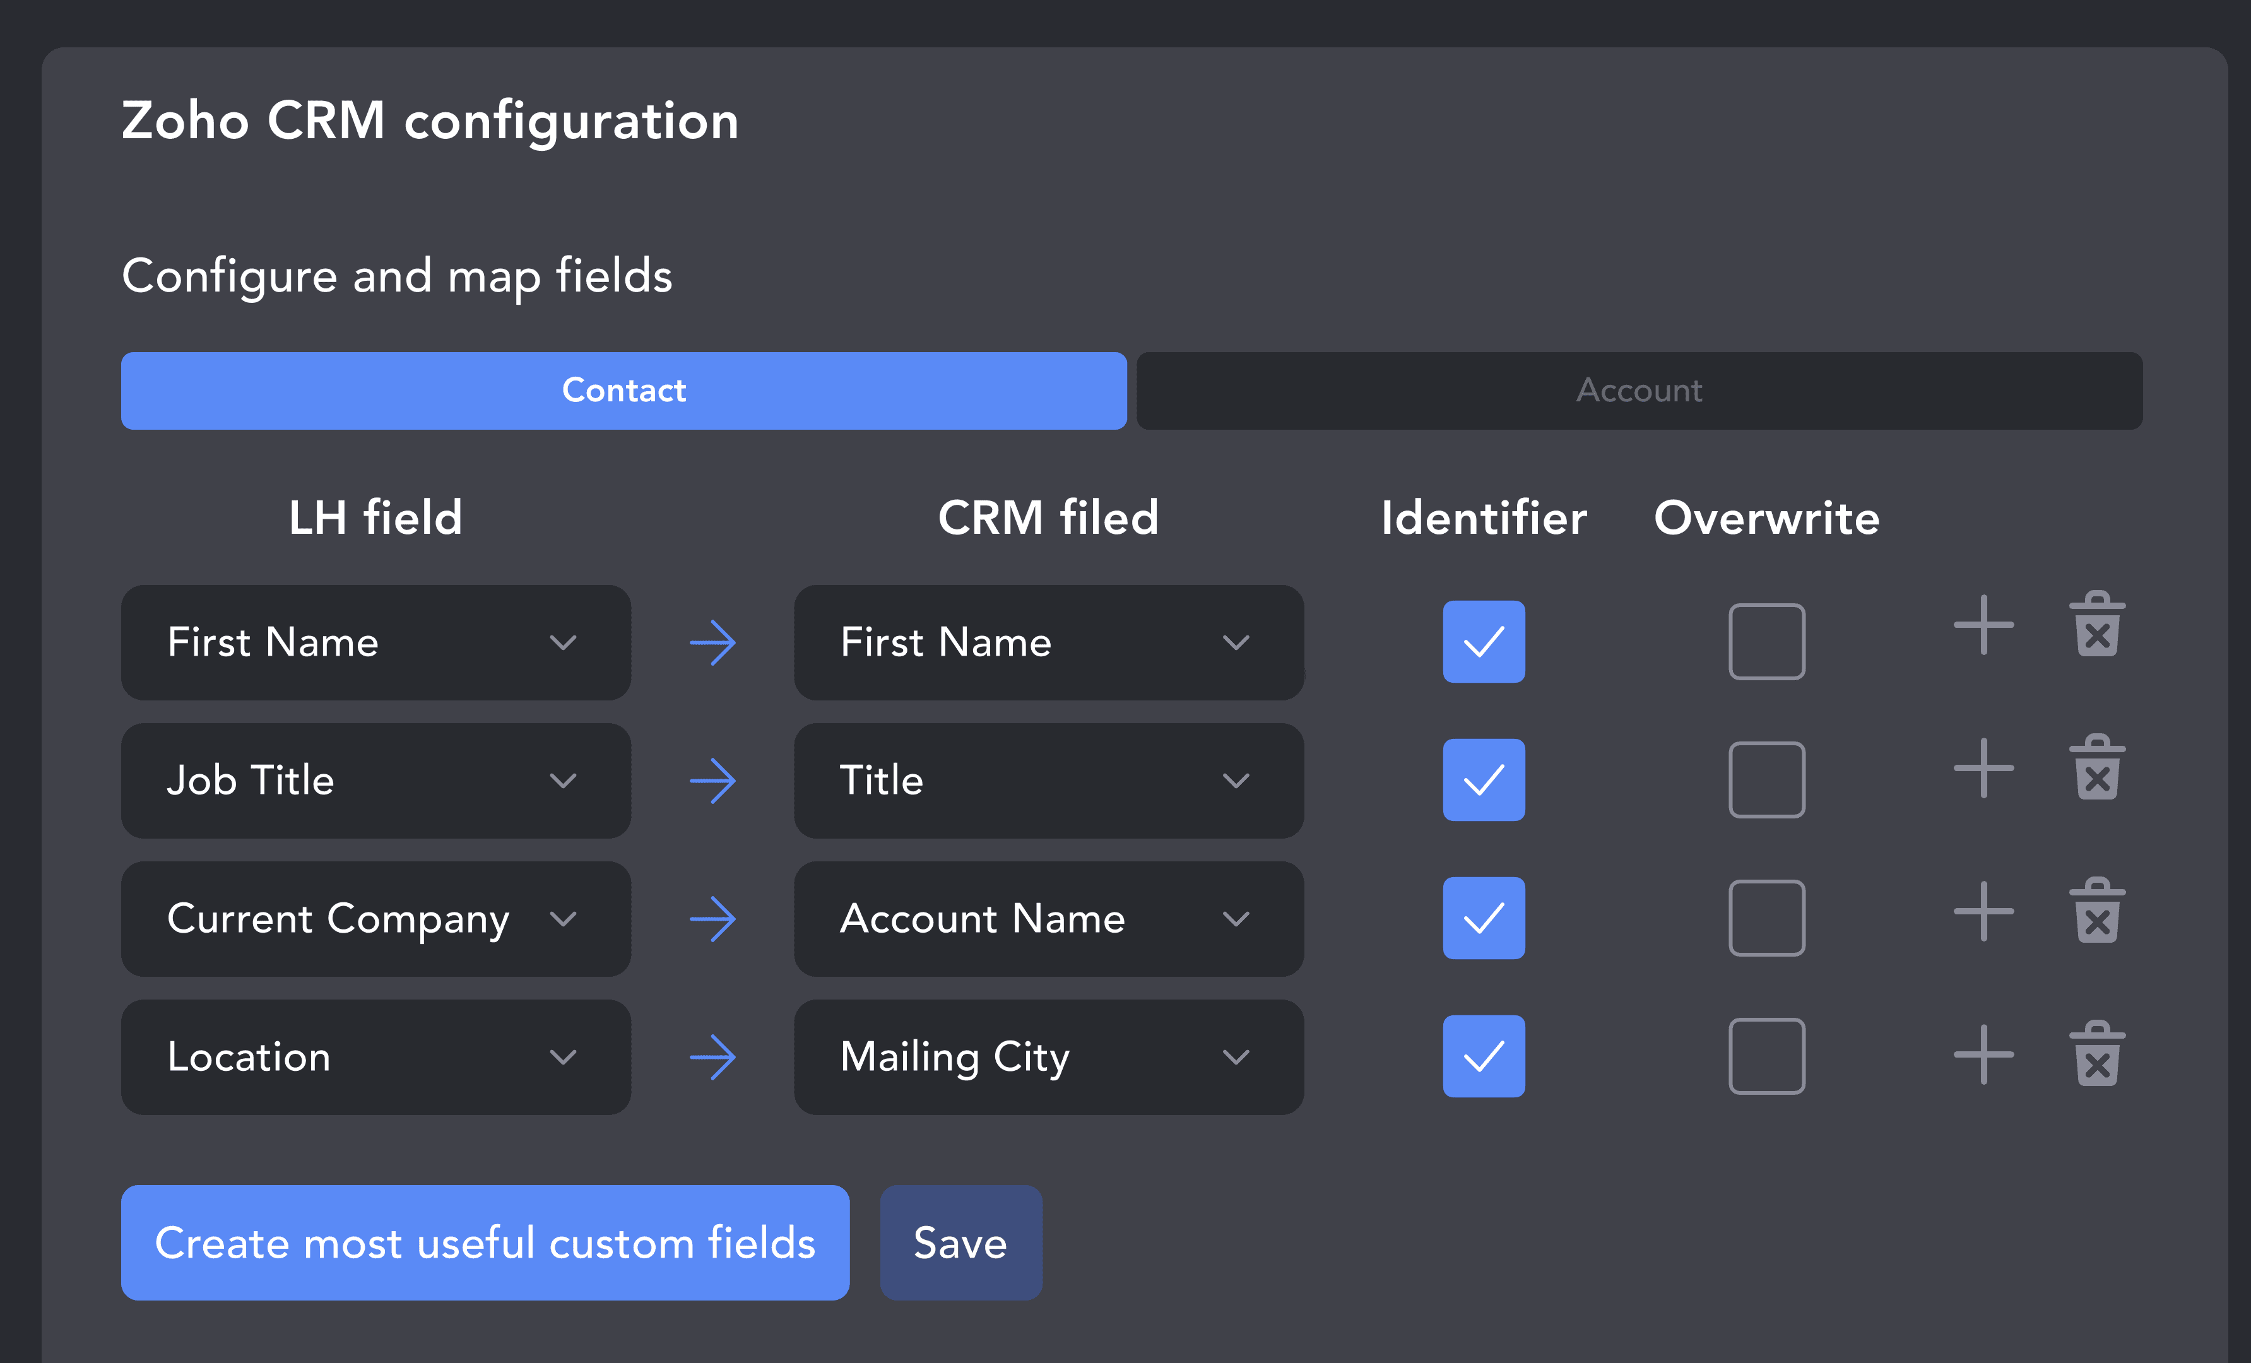This screenshot has height=1363, width=2251.
Task: Add a mapping row after Location
Action: pos(1983,1054)
